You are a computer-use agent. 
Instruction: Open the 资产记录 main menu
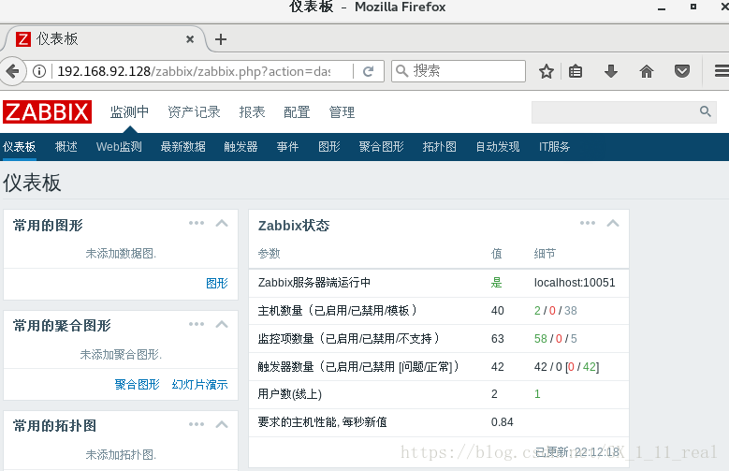click(x=194, y=111)
